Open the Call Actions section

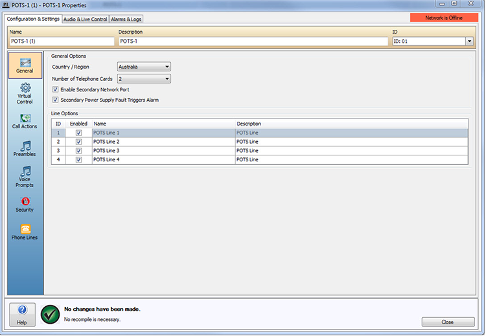click(25, 121)
